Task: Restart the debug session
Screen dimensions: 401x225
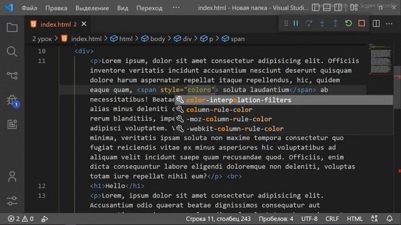Action: pos(348,24)
